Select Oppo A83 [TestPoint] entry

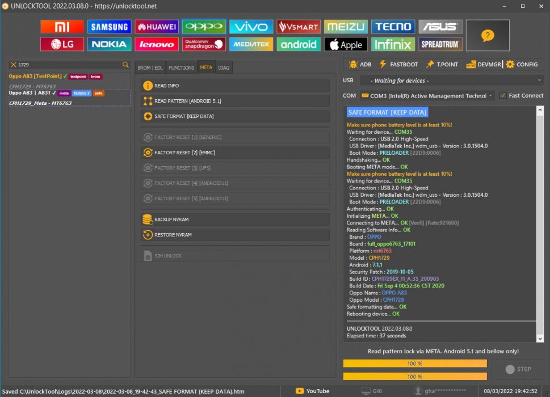coord(69,81)
